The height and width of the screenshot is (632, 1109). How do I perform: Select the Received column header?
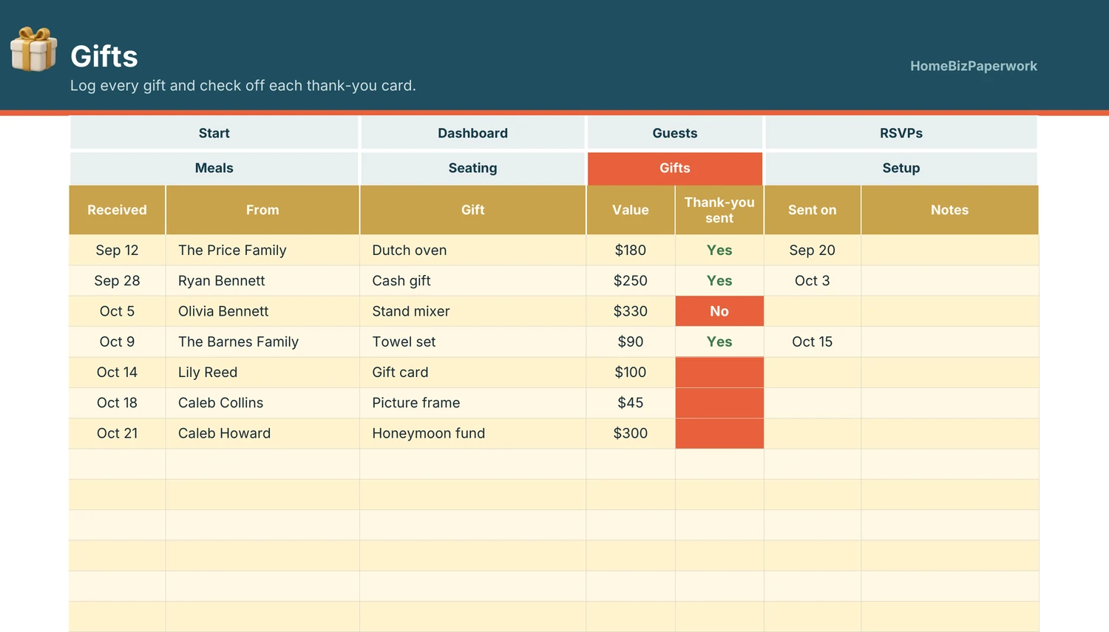pos(117,210)
